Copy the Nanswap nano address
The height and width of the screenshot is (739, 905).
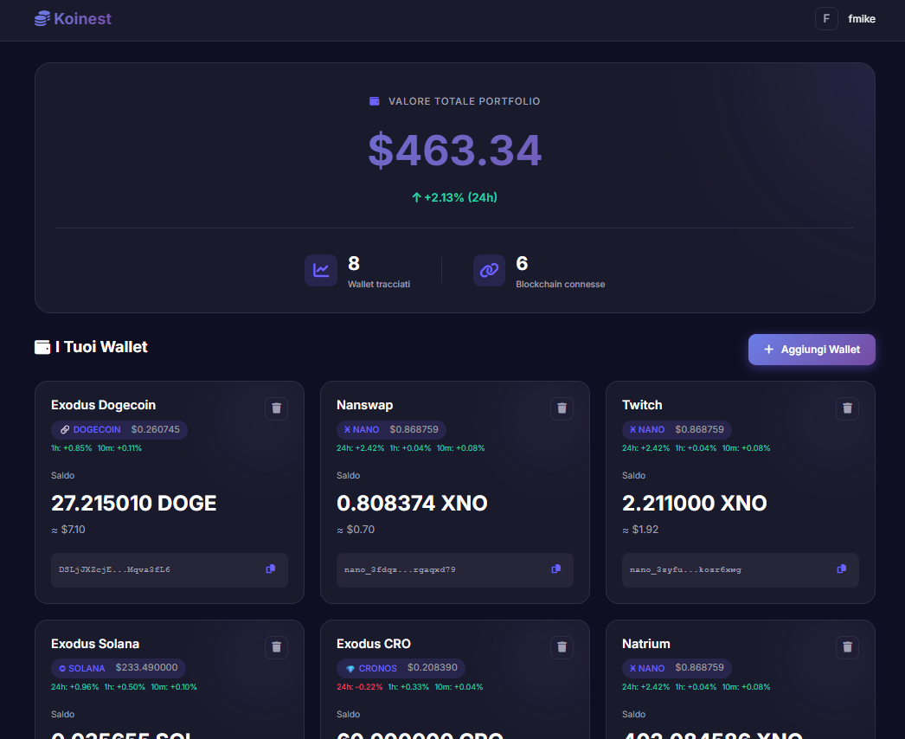555,569
